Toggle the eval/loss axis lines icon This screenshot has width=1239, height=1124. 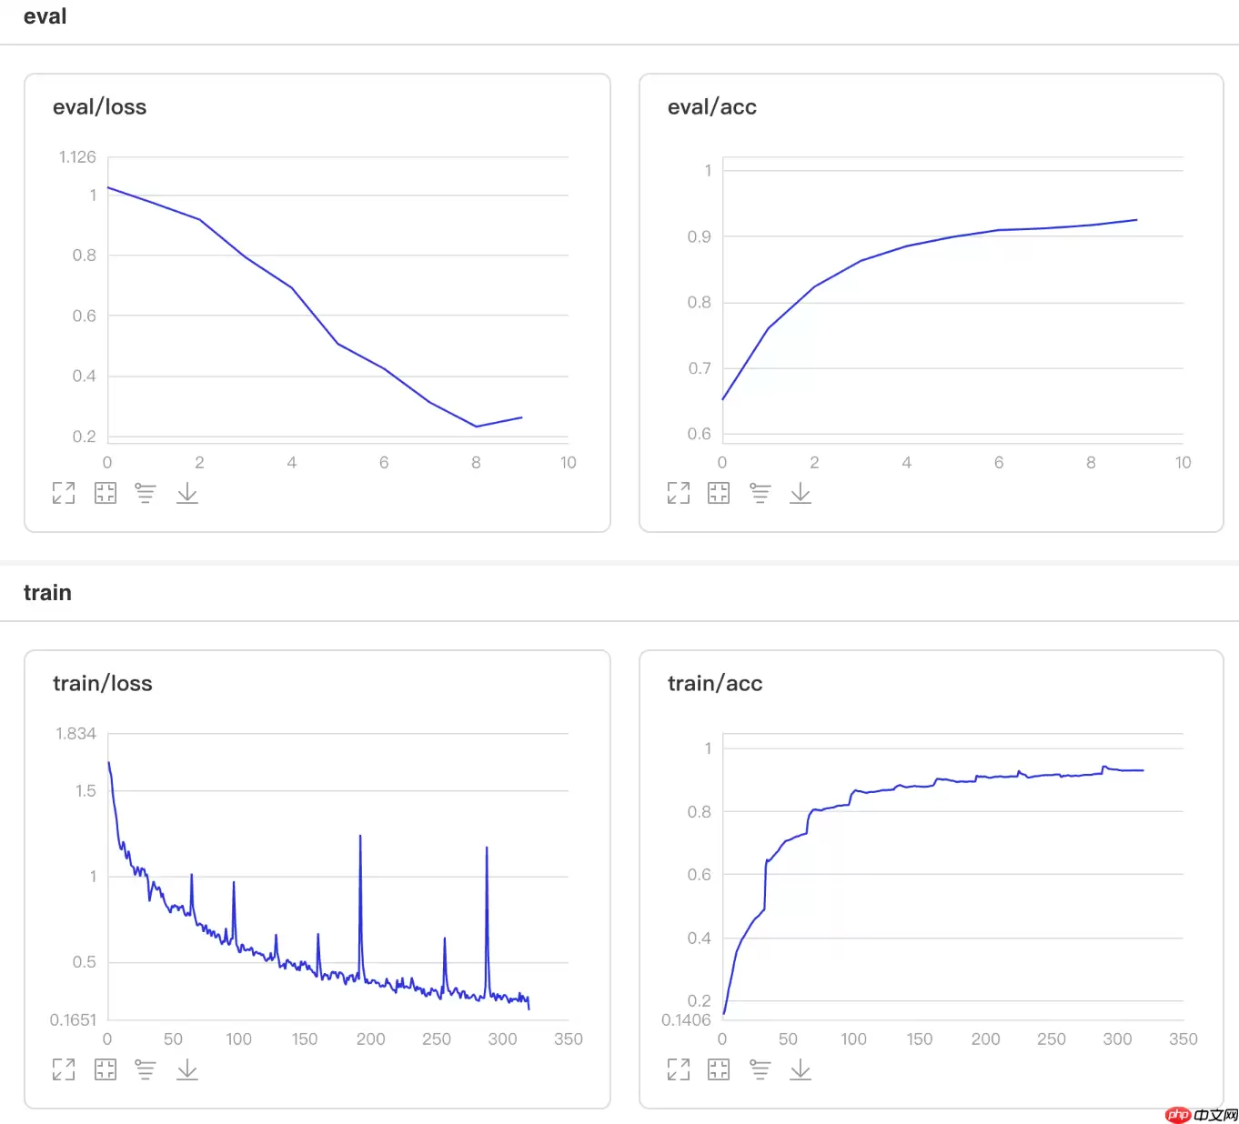146,493
